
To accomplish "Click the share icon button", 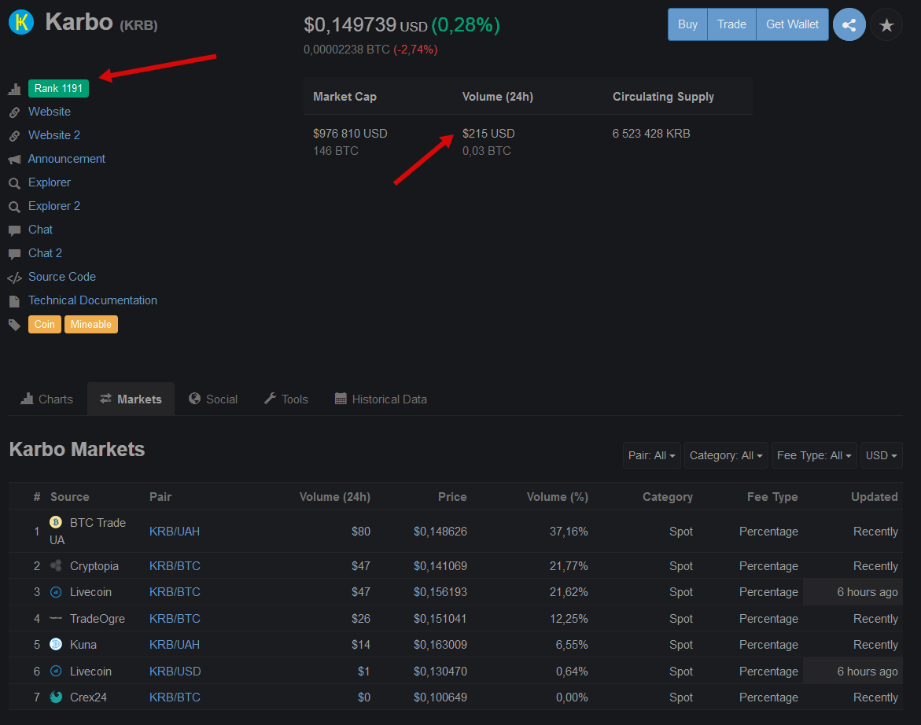I will [x=849, y=24].
